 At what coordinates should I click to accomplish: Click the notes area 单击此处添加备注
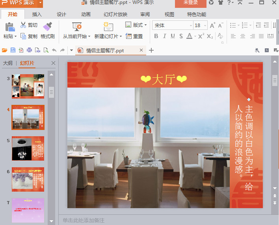click(x=84, y=220)
